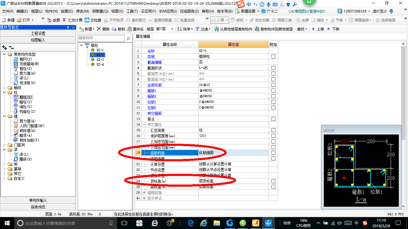This screenshot has height=229, width=408.
Task: Click the property grid vertical scrollbar
Action: point(404,125)
